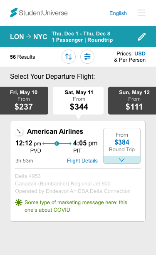Select the Sun, May 12 date tab
The height and width of the screenshot is (255, 156).
[132, 100]
